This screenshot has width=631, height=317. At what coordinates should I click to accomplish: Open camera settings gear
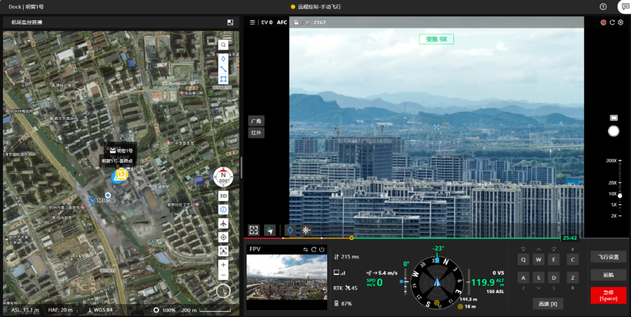(620, 23)
